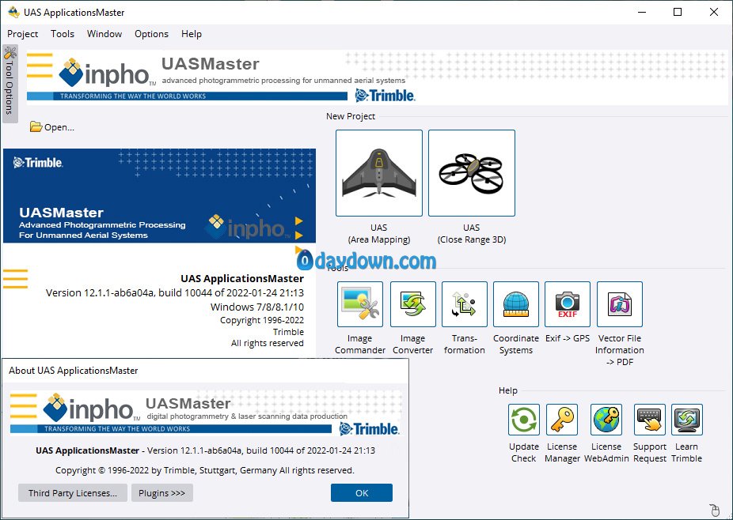The width and height of the screenshot is (733, 520).
Task: Click the About dialog copyright Stuttgart text
Action: tap(205, 470)
